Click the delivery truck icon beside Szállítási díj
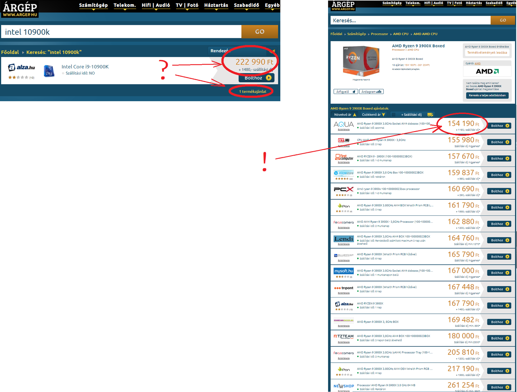 [x=430, y=115]
